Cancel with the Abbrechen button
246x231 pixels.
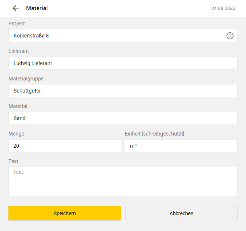(181, 213)
